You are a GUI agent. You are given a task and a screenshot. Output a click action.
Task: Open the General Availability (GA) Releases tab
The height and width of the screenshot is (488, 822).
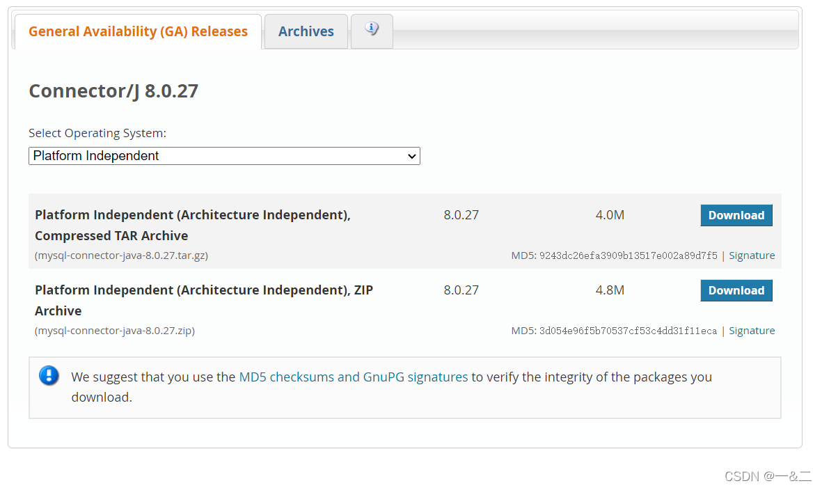[138, 31]
